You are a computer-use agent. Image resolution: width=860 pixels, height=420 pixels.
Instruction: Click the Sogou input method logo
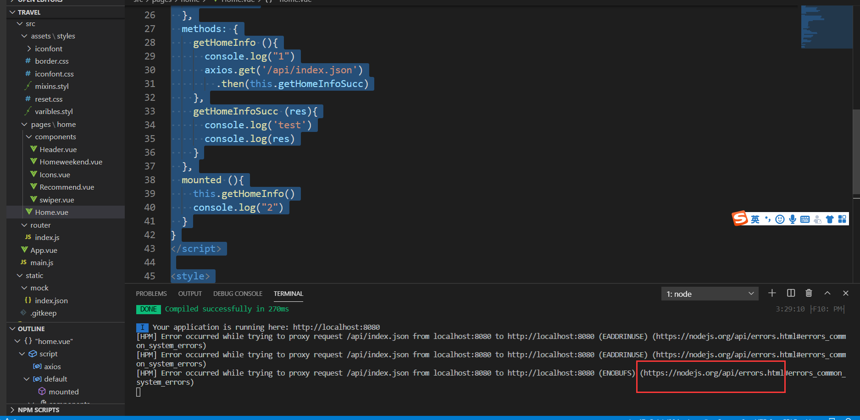739,218
